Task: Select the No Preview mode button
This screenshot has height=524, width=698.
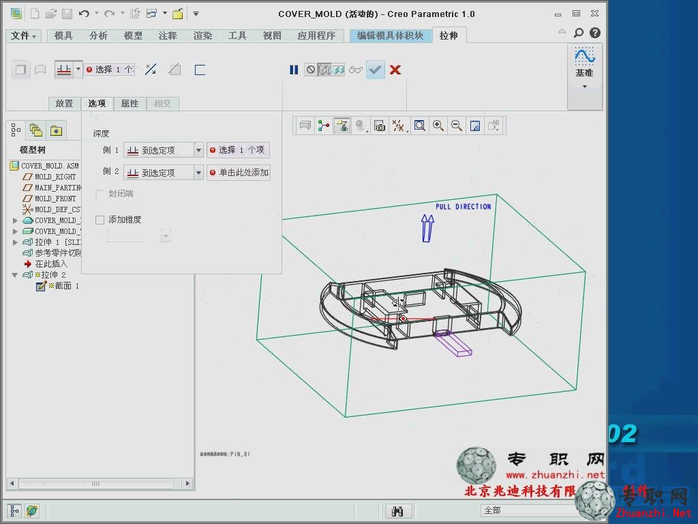Action: [x=311, y=70]
